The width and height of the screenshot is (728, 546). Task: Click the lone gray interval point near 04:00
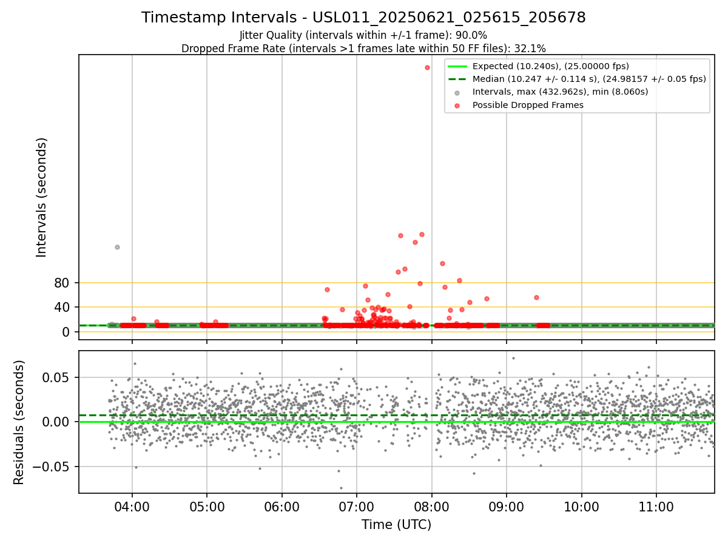click(117, 247)
